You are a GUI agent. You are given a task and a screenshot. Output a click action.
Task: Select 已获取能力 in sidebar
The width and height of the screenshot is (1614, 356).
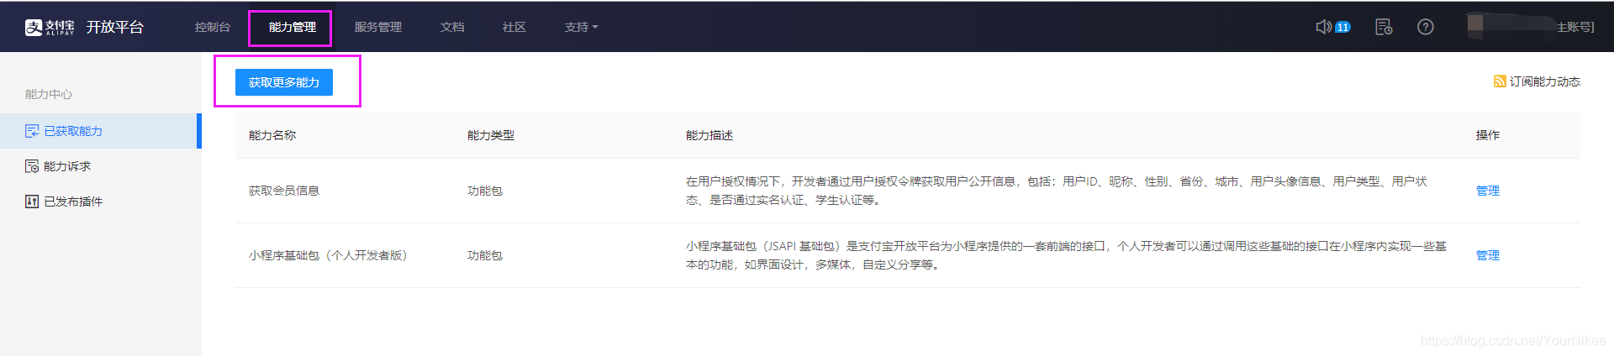[x=99, y=131]
